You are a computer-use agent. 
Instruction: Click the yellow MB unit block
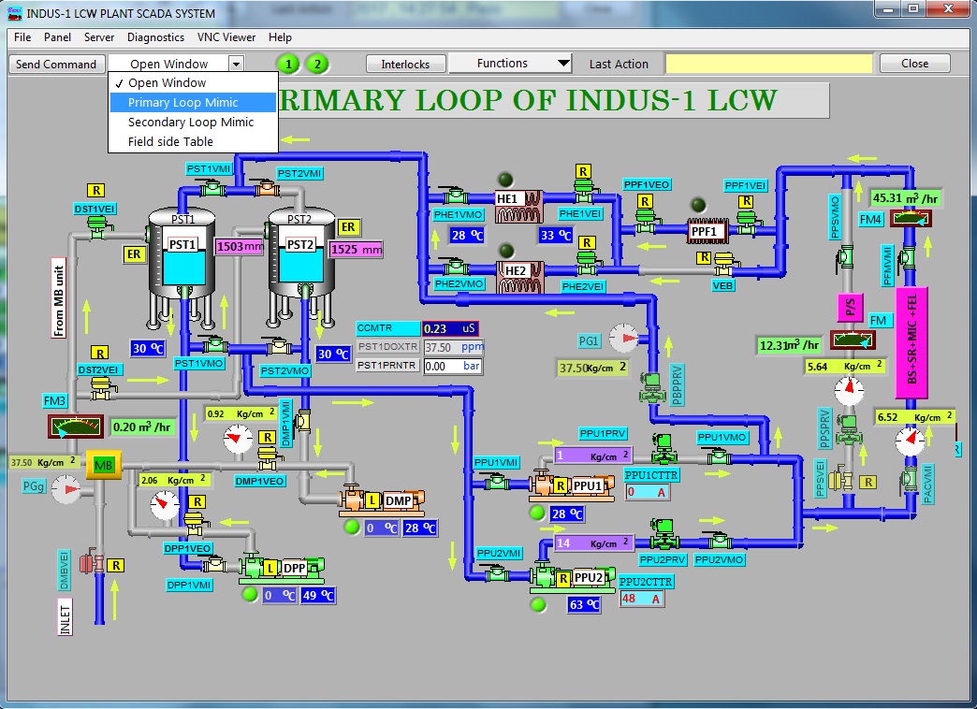pos(103,465)
